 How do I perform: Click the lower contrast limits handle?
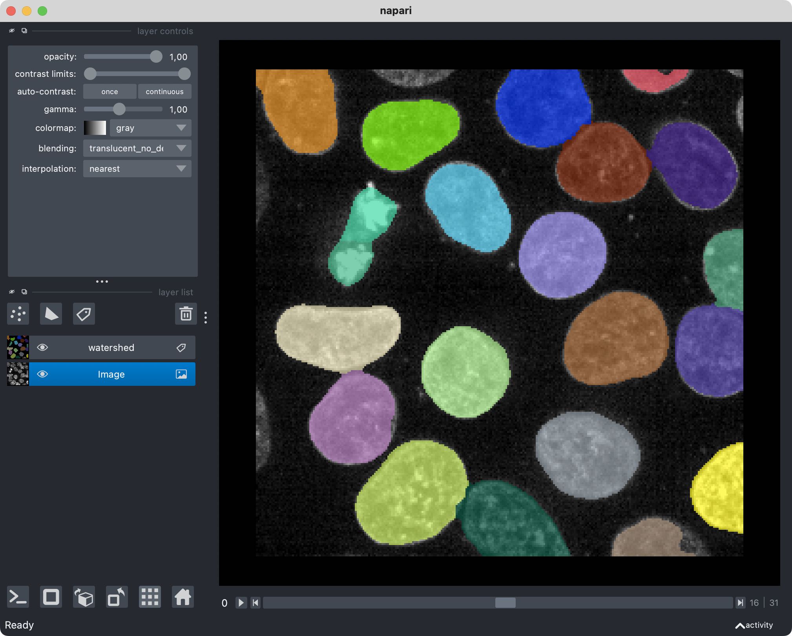pos(90,74)
